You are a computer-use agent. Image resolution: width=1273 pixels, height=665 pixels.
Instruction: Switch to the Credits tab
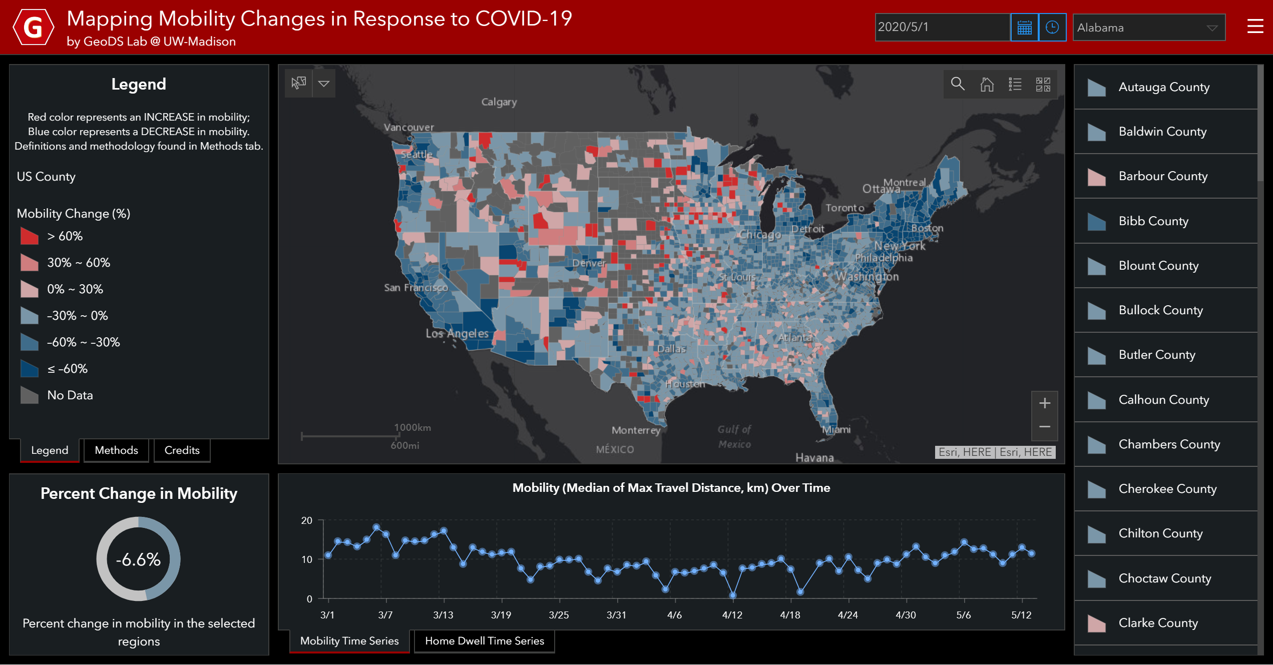point(182,450)
